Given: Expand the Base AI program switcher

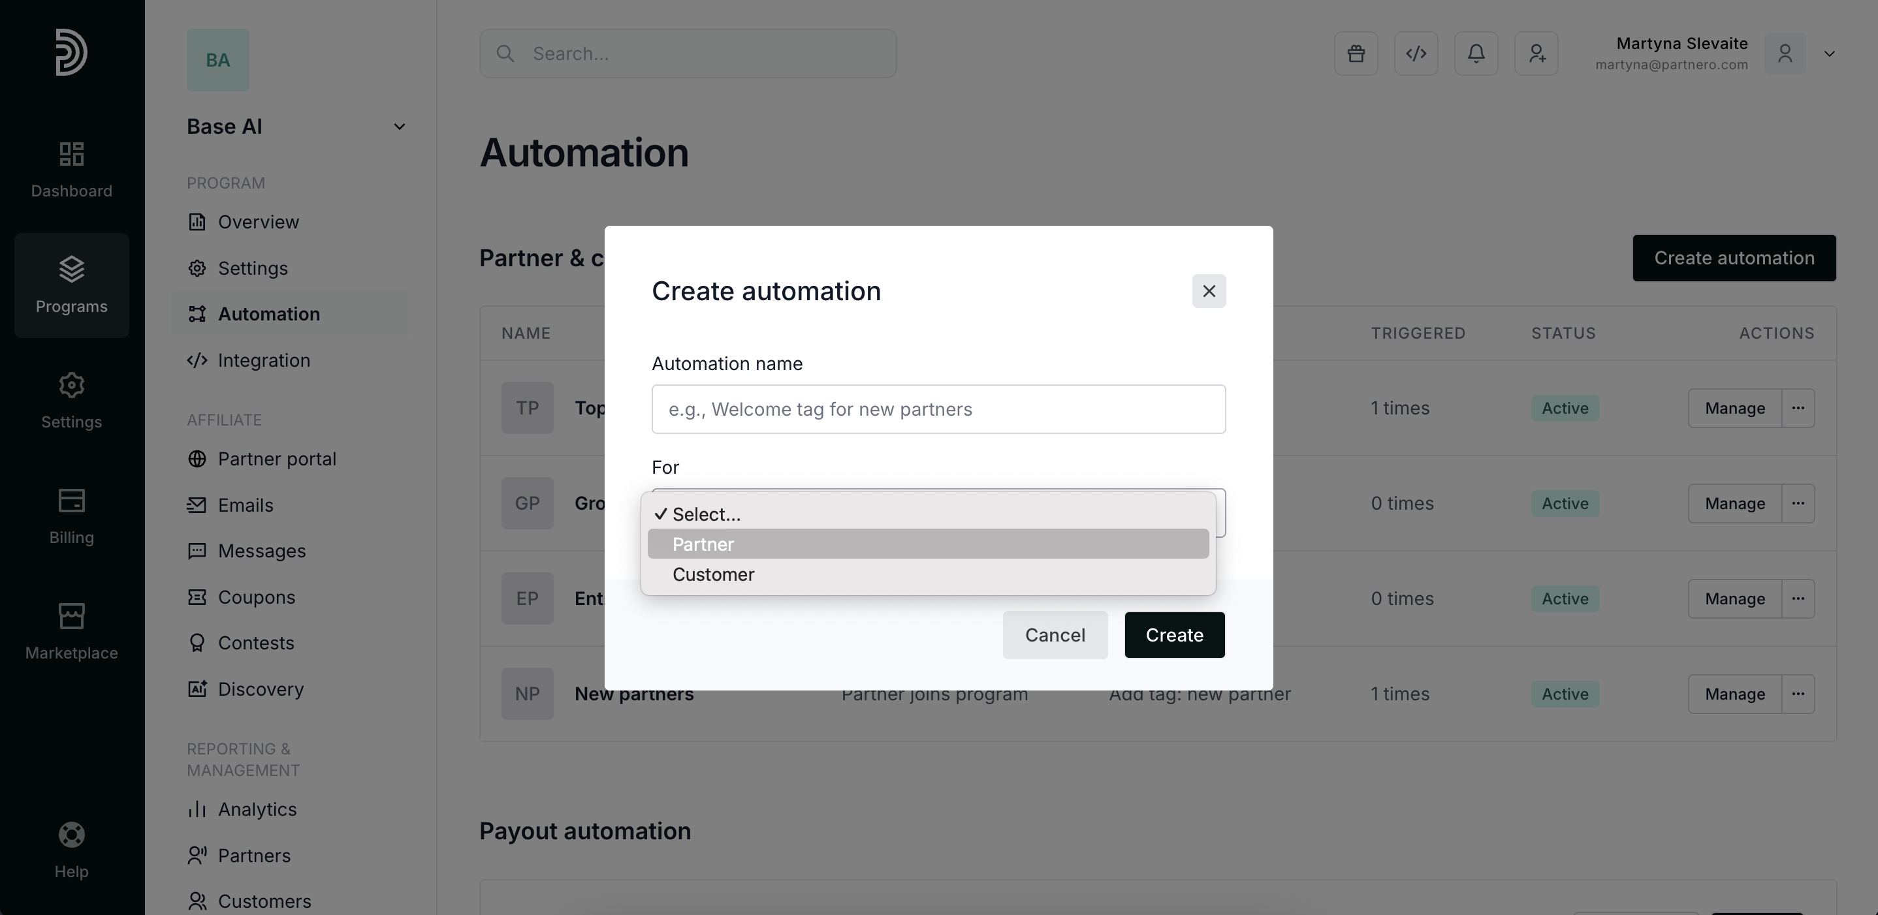Looking at the screenshot, I should pos(399,127).
